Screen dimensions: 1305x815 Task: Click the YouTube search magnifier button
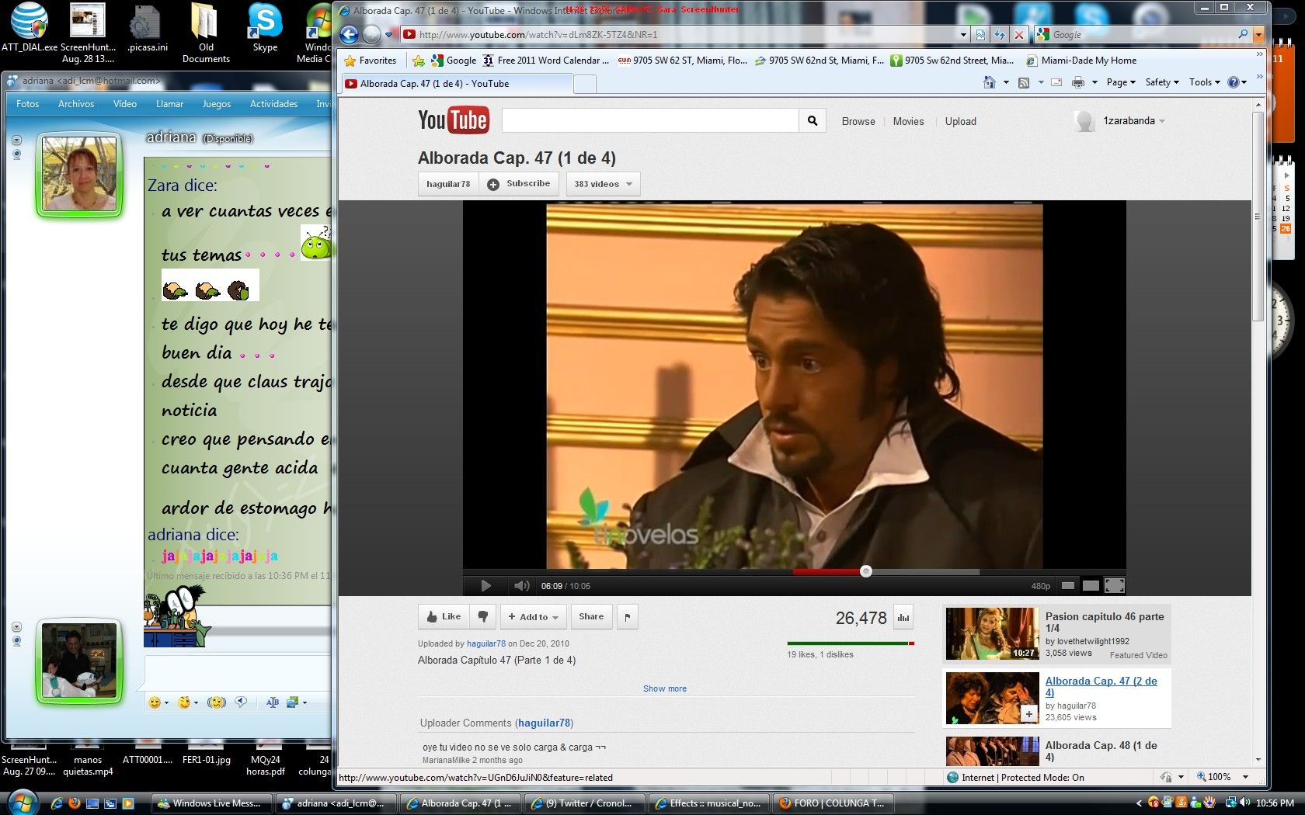[x=813, y=121]
